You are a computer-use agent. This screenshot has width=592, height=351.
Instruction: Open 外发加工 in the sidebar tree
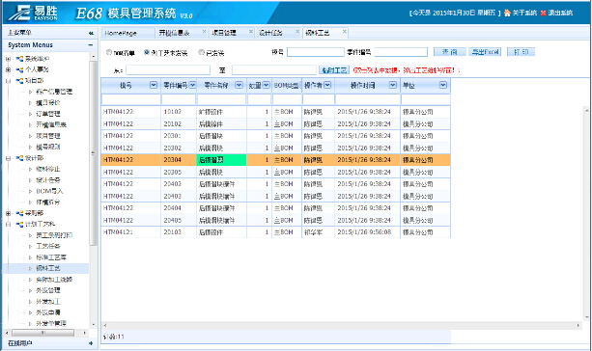(x=48, y=302)
